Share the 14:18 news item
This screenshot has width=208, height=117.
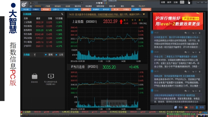coord(193,72)
